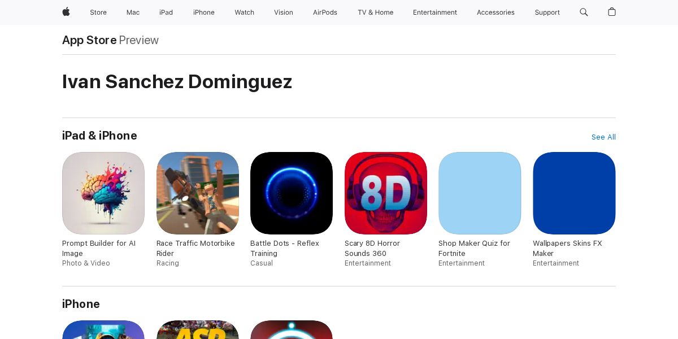Select Scary 8D Horror Sounds skull icon
This screenshot has width=678, height=339.
coord(386,193)
